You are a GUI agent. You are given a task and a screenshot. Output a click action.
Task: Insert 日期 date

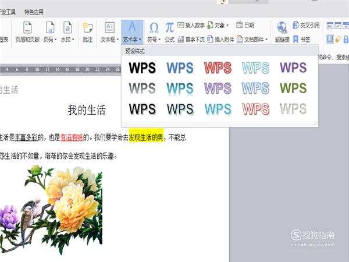[245, 25]
